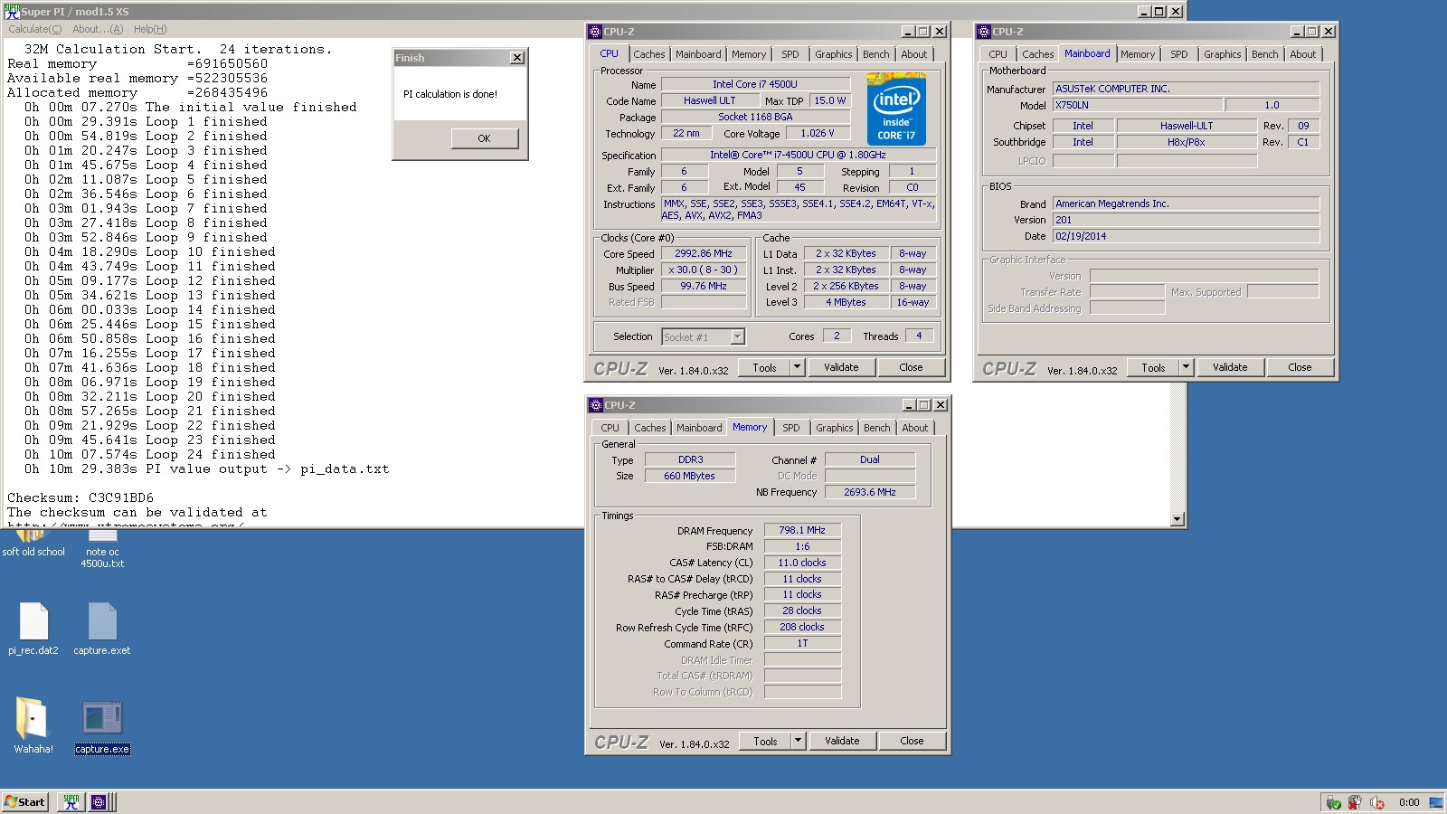
Task: Switch to Graphics tab in CPU-Z Memory window
Action: coord(834,428)
